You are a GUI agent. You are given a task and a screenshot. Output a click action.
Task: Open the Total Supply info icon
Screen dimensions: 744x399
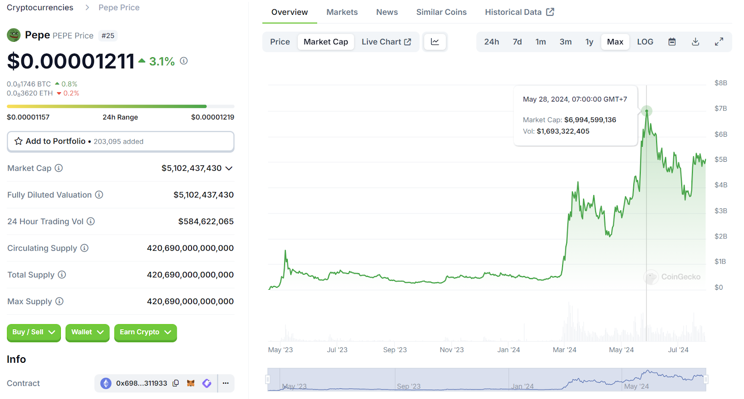click(62, 274)
